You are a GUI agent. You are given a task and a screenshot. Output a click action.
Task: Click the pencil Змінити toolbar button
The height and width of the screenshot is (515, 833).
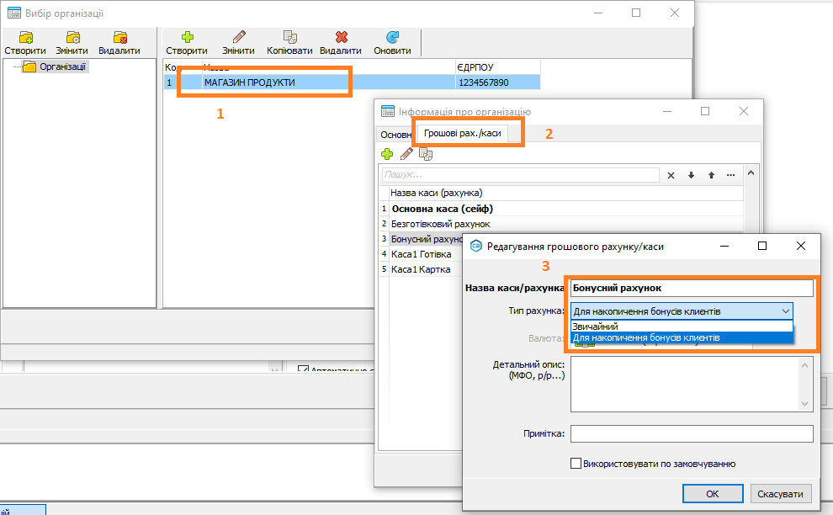coord(238,43)
